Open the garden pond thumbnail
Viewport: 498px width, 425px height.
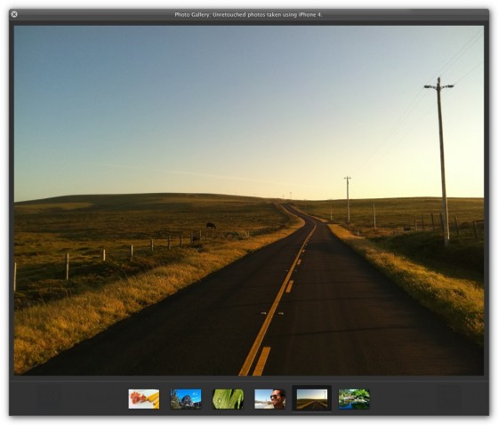[x=354, y=399]
